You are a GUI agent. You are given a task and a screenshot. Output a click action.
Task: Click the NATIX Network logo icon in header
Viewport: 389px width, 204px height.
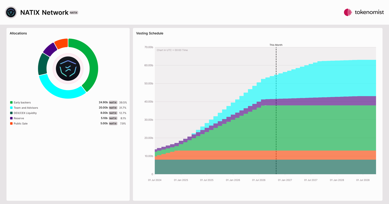[11, 12]
